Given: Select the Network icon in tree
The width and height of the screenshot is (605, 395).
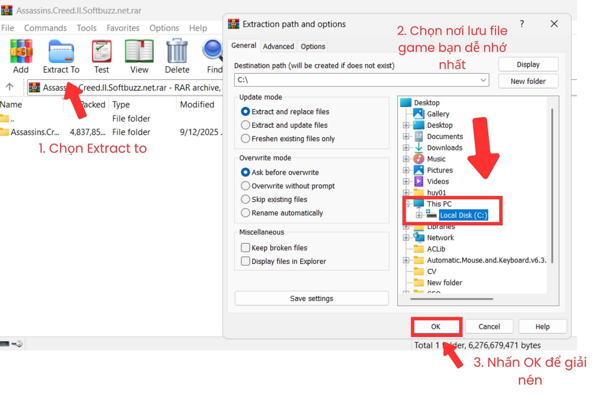Looking at the screenshot, I should tap(418, 237).
